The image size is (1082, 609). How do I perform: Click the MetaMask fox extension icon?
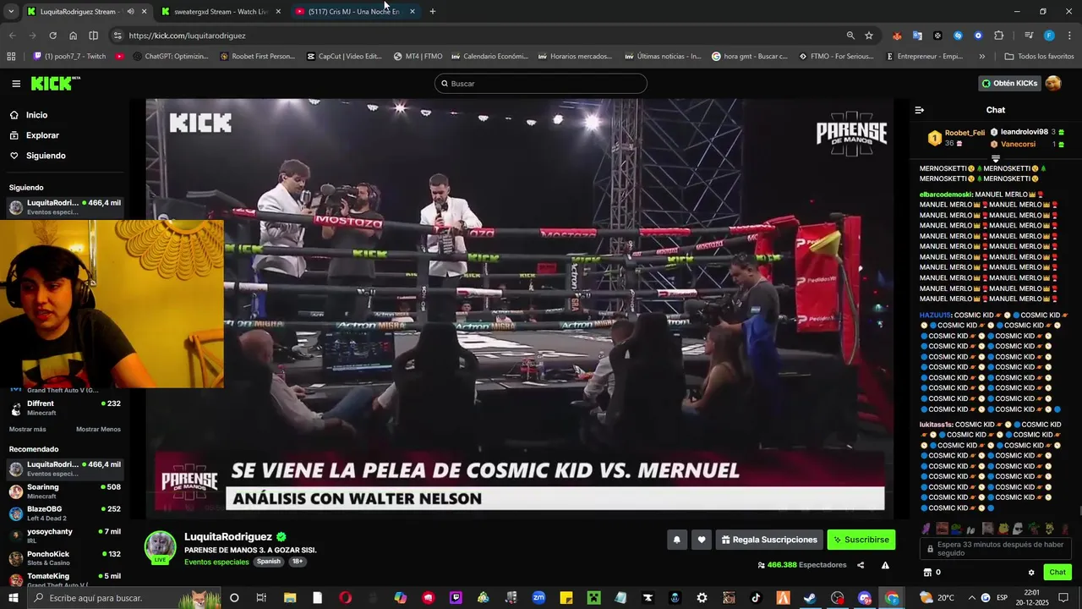coord(897,36)
